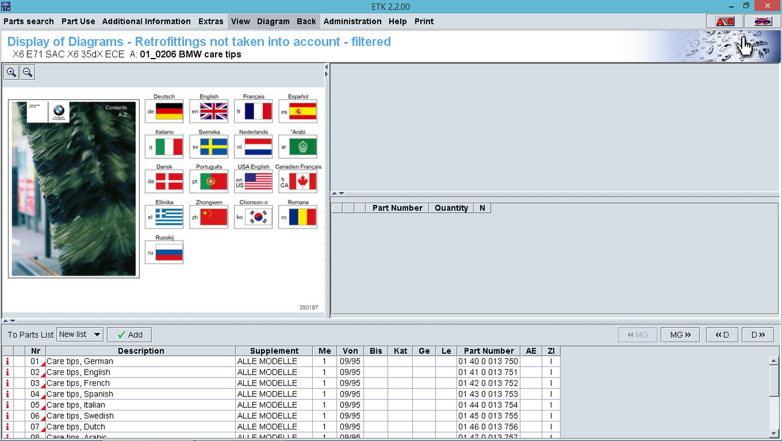Click the Danish flag (da)
This screenshot has height=441, width=782.
pyautogui.click(x=169, y=182)
